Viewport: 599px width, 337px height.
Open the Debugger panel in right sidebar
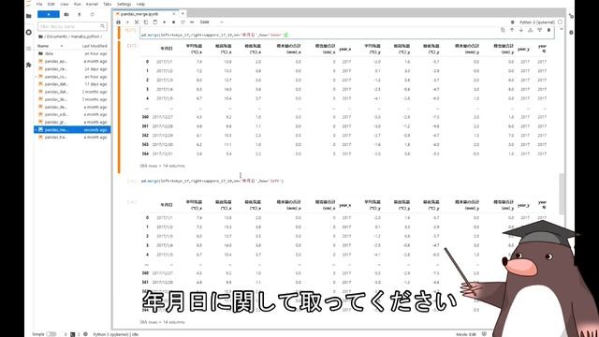click(x=571, y=33)
